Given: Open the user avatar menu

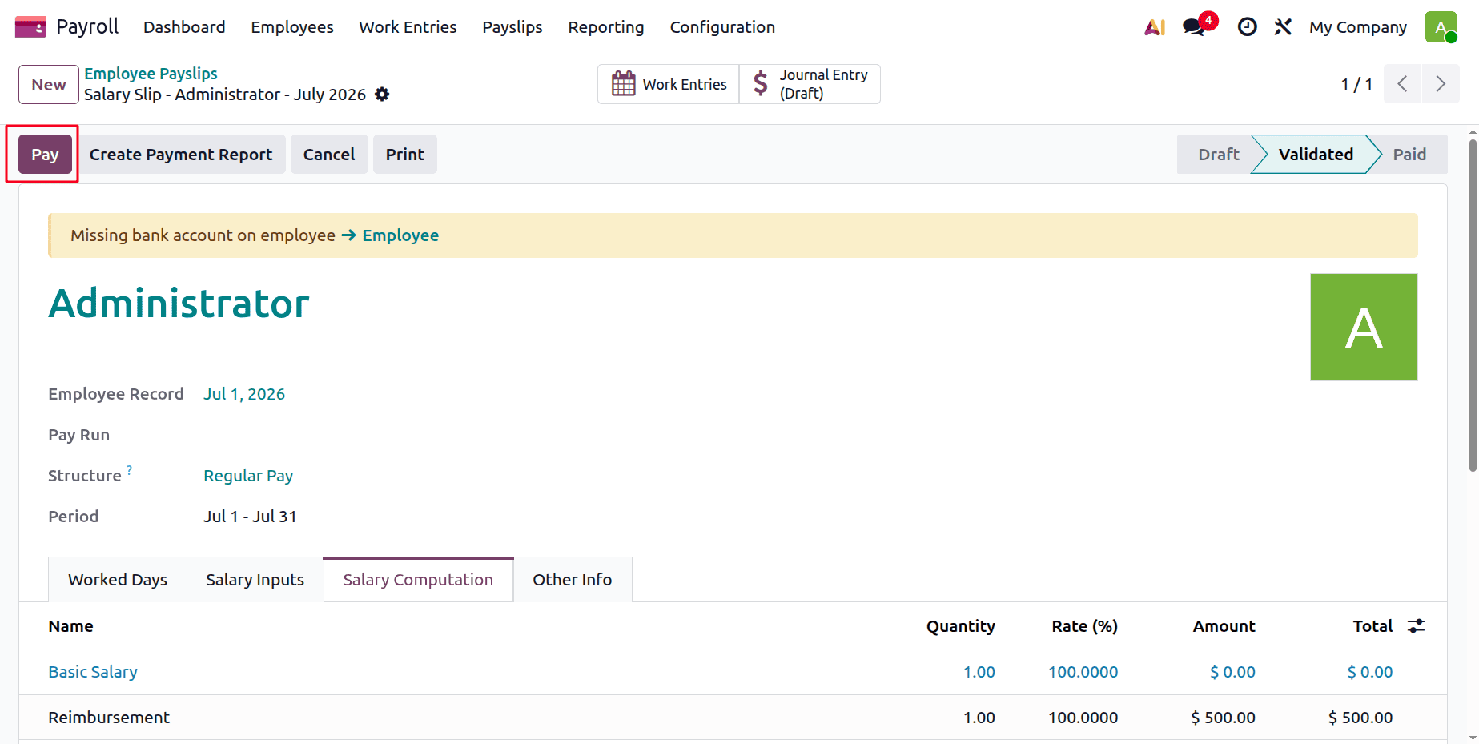Looking at the screenshot, I should 1441,27.
